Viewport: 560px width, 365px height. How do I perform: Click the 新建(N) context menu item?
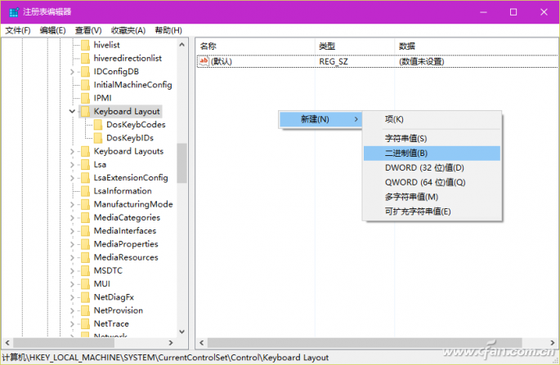point(320,119)
